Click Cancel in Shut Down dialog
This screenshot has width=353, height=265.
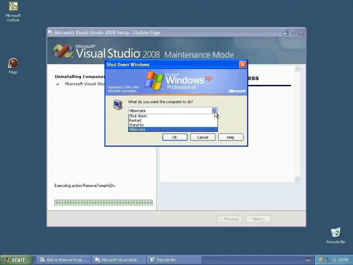(203, 137)
